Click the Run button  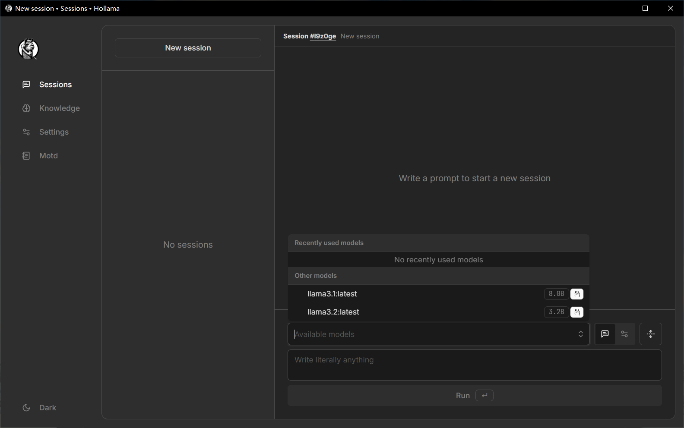475,396
